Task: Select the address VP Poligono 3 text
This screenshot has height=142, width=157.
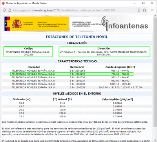Action: 104,53
